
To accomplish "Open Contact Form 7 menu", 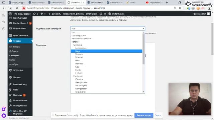I will (x=20, y=23).
